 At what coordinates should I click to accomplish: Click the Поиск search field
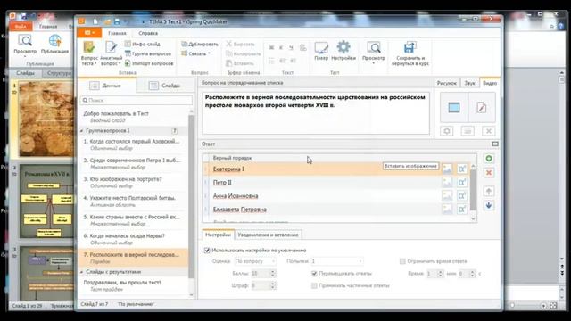[137, 100]
